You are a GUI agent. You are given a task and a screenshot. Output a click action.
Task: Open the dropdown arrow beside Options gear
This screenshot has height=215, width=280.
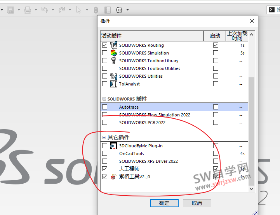(x=127, y=10)
